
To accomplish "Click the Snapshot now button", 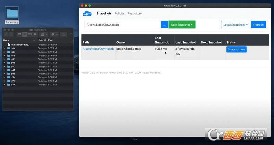I will pyautogui.click(x=236, y=49).
